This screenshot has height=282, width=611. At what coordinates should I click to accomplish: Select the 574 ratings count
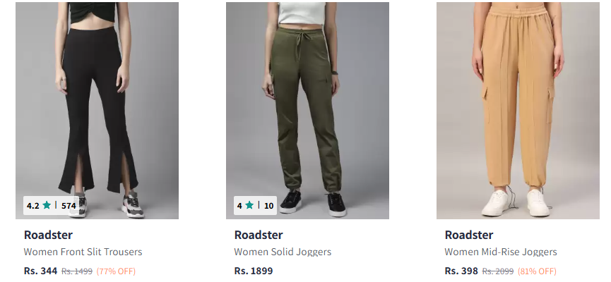tap(69, 206)
